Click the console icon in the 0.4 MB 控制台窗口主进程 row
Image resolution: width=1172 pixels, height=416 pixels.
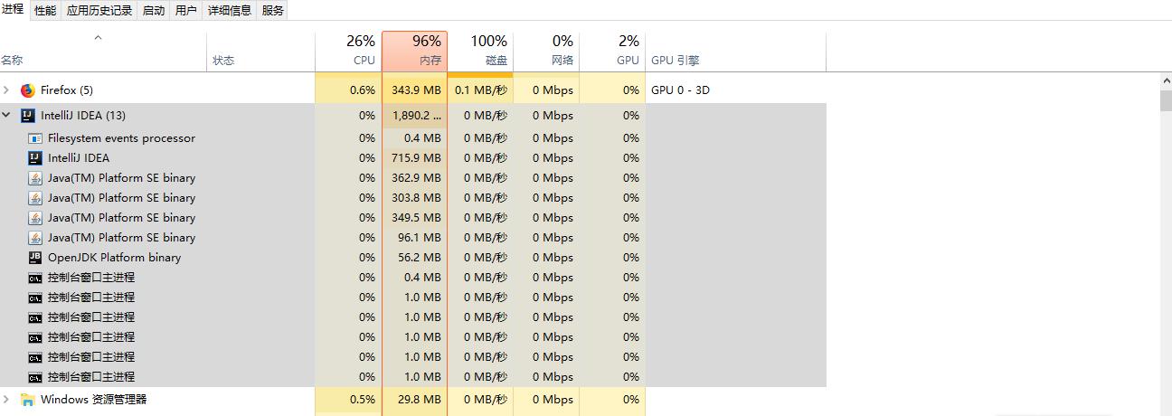[35, 278]
